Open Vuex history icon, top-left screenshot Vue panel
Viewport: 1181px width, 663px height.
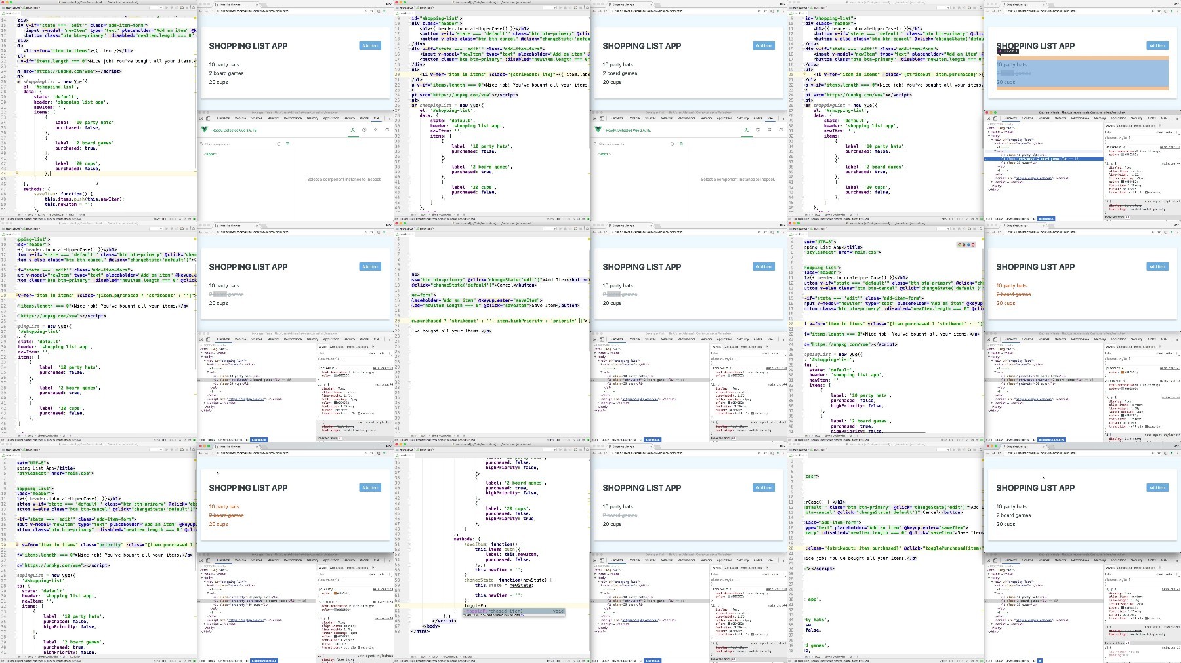pos(364,130)
